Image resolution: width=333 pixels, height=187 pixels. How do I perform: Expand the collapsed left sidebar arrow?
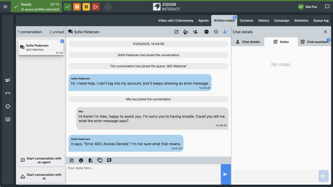pos(15,100)
